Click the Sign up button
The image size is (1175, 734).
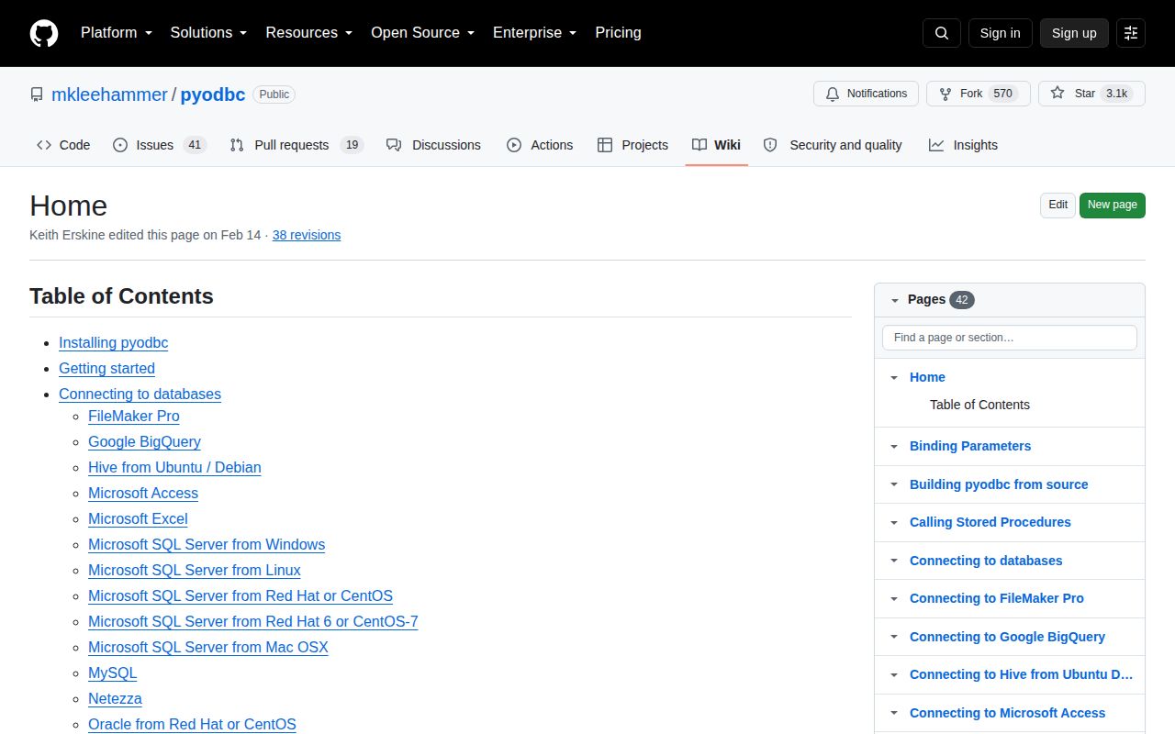coord(1074,33)
